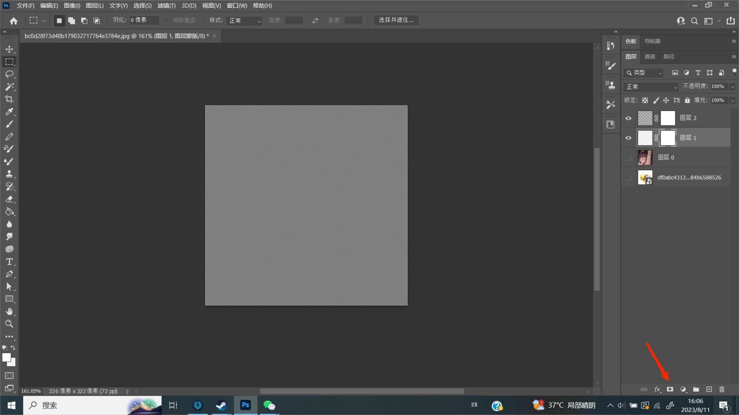Toggle lock image pixels brush icon
The height and width of the screenshot is (415, 739).
click(656, 100)
